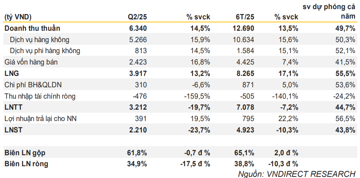Click the 12.690 half-year revenue value
Image resolution: width=360 pixels, height=178 pixels.
[244, 28]
